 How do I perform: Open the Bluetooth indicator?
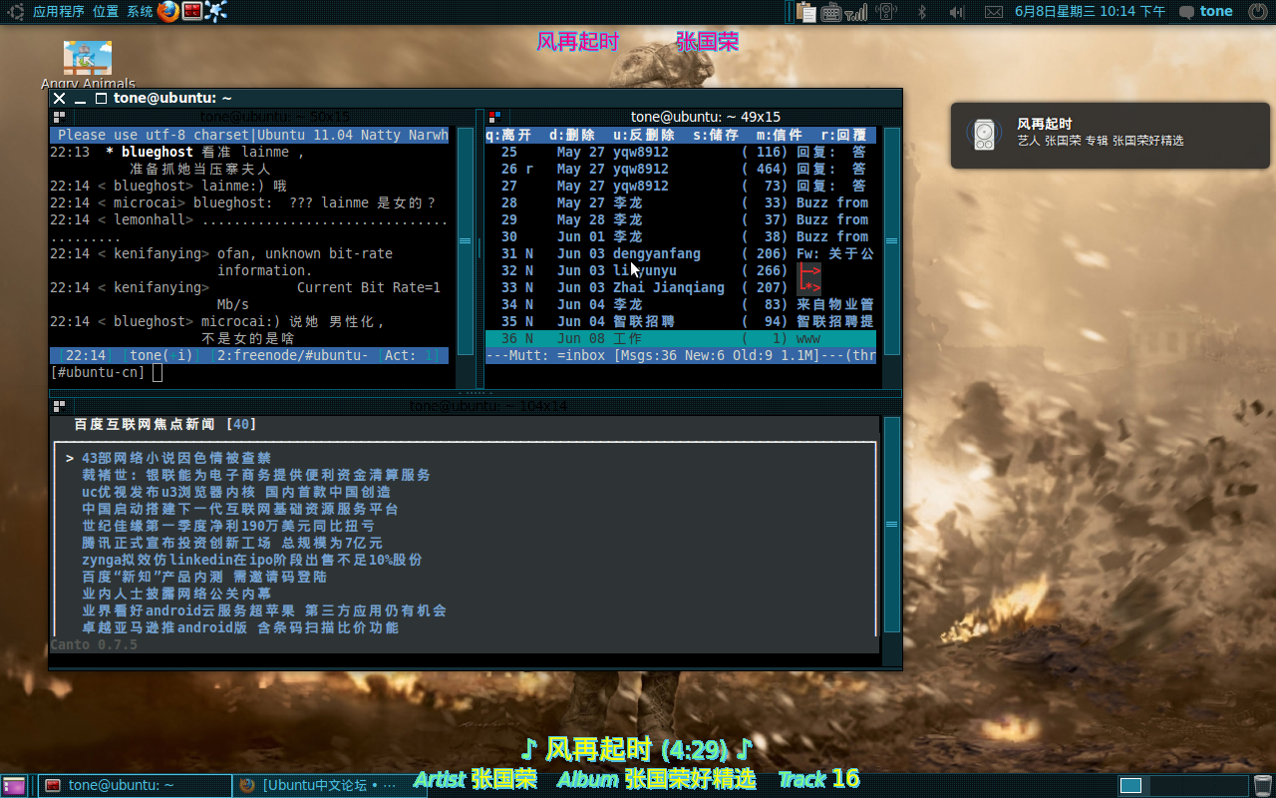(x=922, y=12)
